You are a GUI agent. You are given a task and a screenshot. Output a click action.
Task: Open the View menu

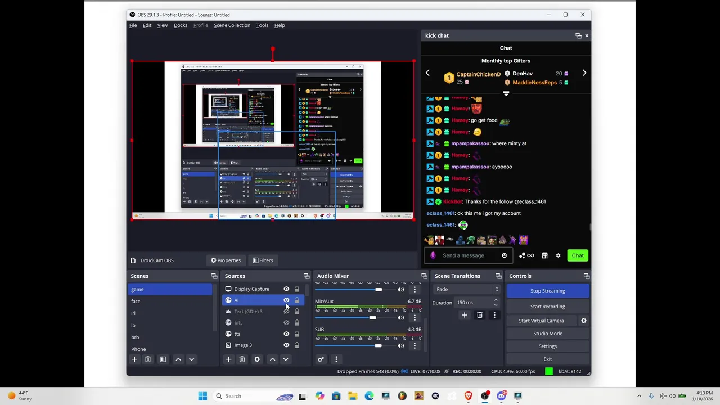163,25
